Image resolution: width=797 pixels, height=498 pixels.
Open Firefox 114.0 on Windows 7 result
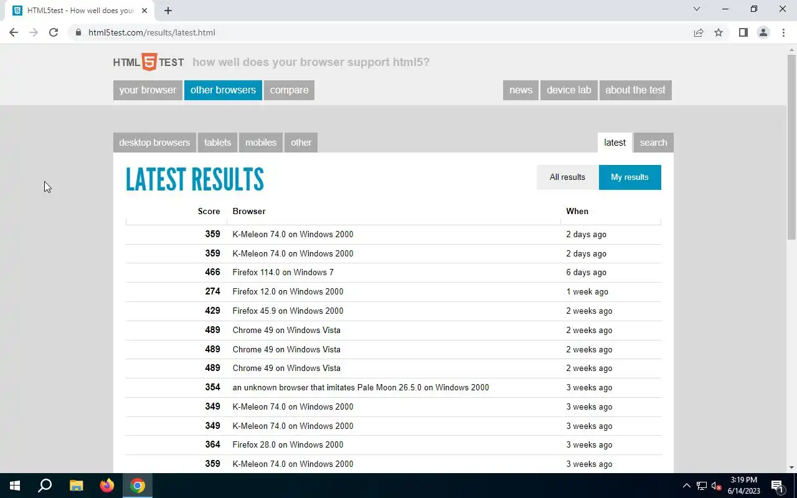[x=283, y=272]
